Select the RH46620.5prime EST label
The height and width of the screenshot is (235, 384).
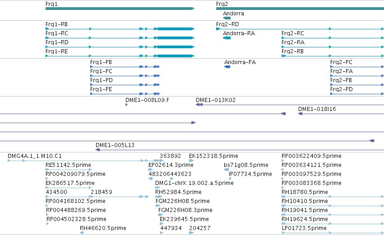(x=103, y=228)
